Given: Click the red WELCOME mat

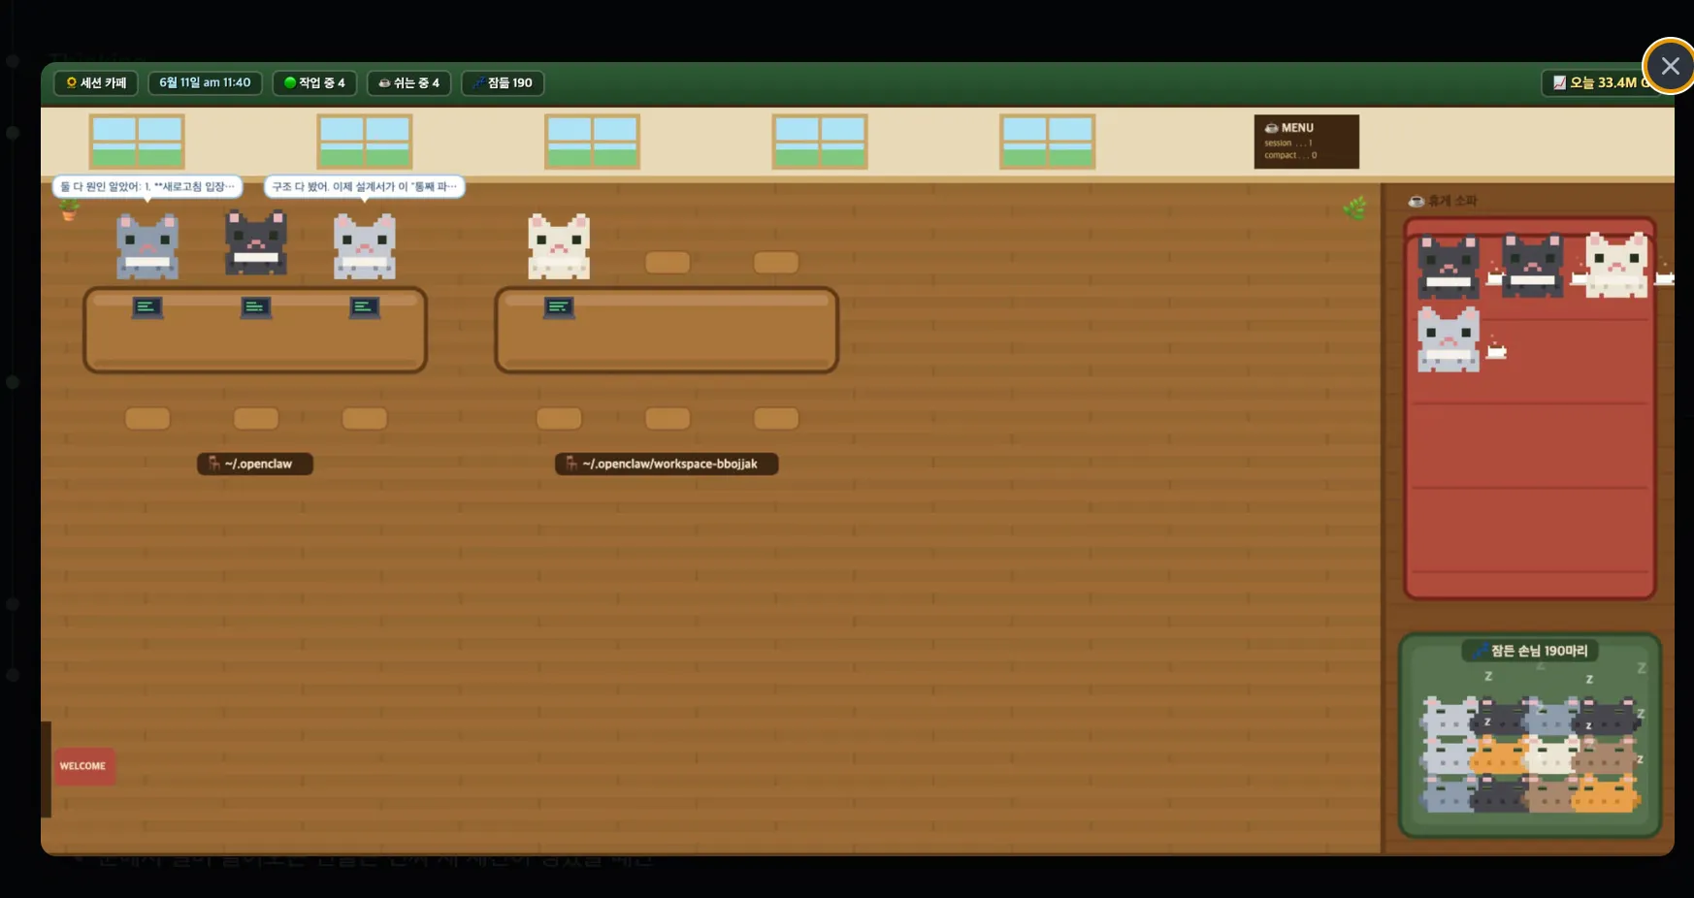Looking at the screenshot, I should coord(83,766).
